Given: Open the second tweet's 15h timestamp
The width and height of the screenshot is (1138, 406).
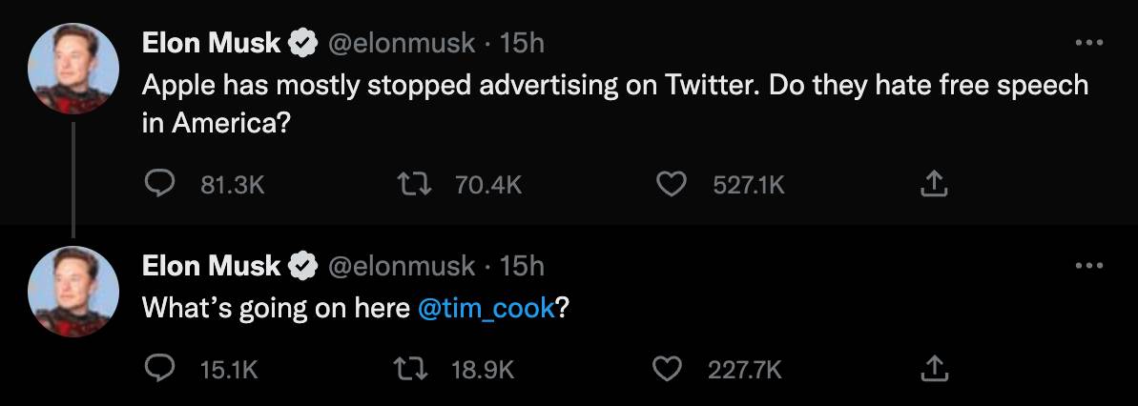Looking at the screenshot, I should tap(522, 266).
